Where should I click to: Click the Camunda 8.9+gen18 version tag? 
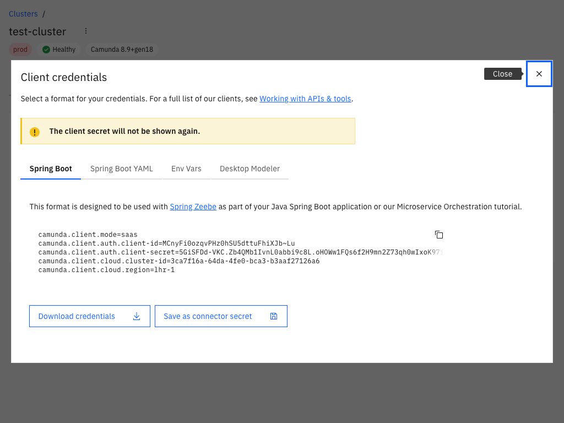click(122, 50)
